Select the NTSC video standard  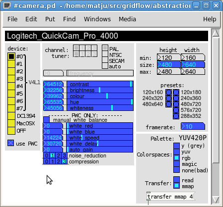click(105, 54)
